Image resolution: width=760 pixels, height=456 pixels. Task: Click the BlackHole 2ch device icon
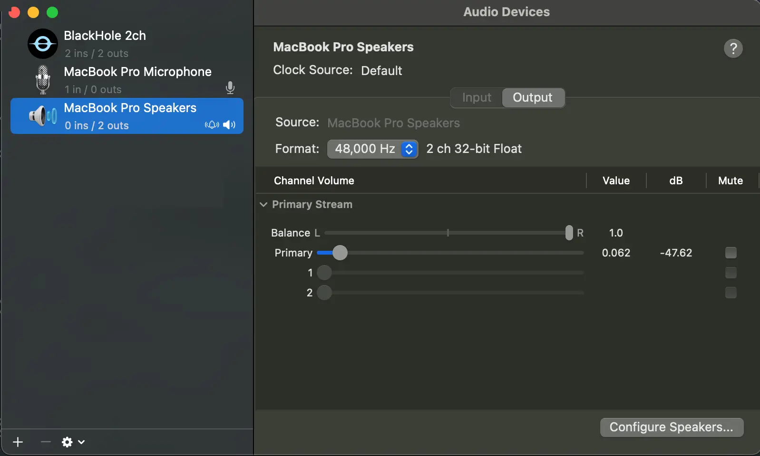42,44
